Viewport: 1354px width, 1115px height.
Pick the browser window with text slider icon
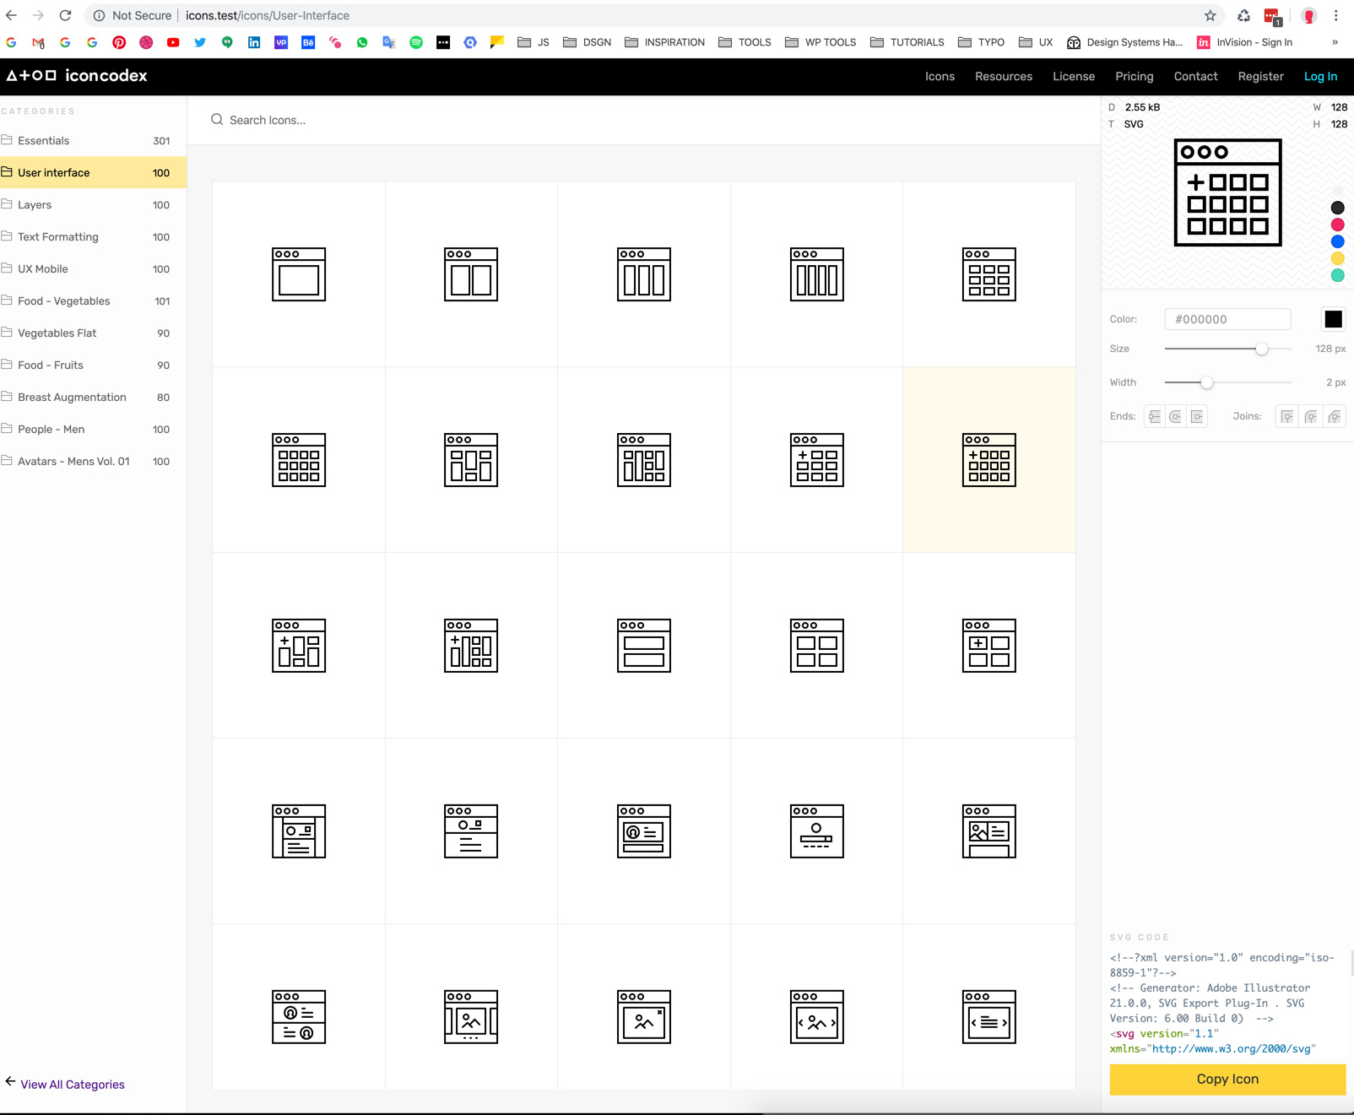(988, 1017)
